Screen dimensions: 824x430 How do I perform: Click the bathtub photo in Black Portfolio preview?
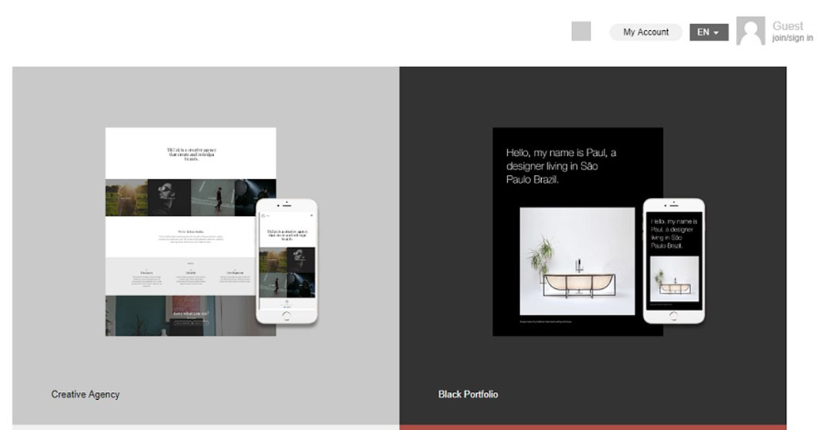577,261
